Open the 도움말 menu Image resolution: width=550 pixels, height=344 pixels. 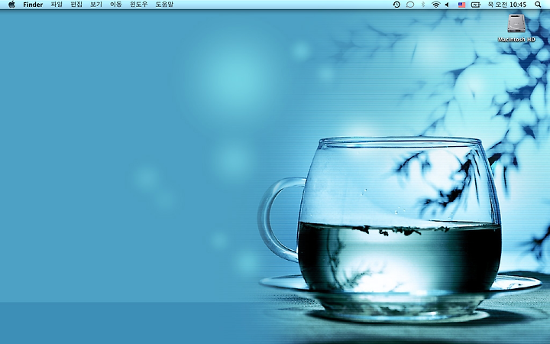coord(164,5)
